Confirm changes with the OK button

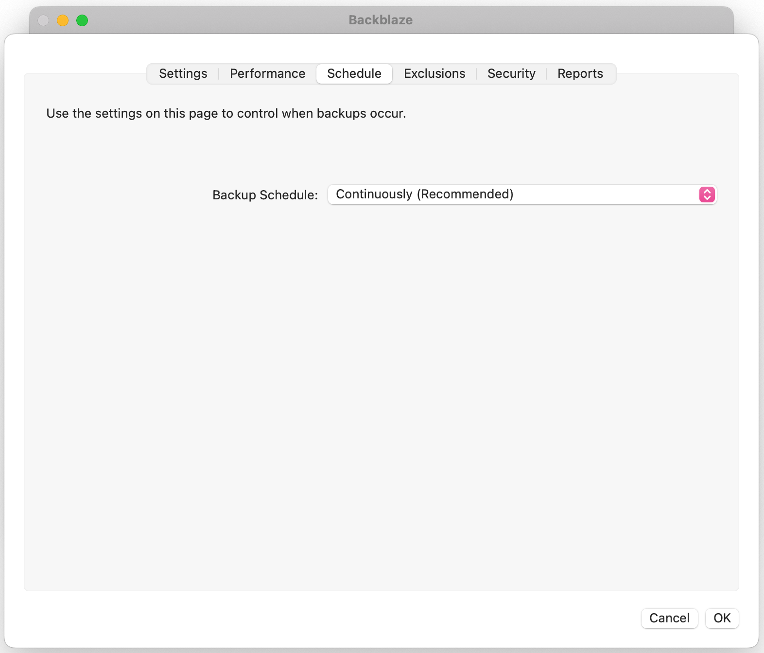722,618
